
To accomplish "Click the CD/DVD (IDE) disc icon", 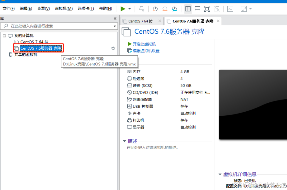I will (129, 92).
